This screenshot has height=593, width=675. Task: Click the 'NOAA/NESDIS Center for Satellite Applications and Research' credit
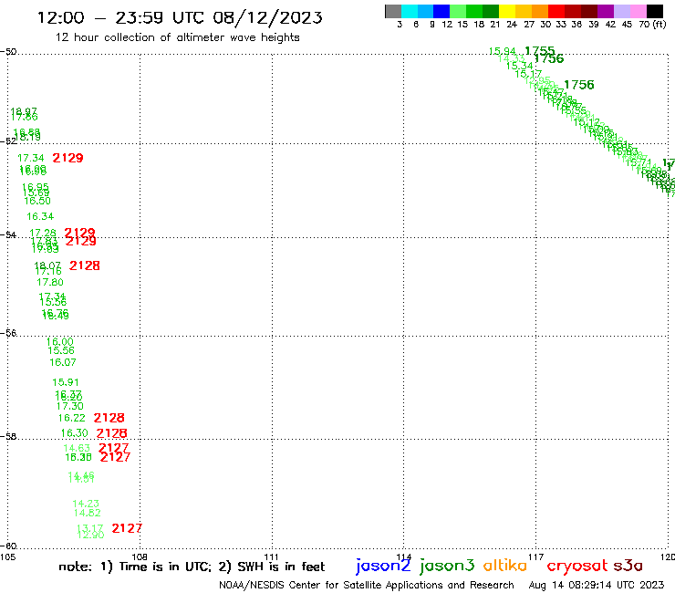pyautogui.click(x=367, y=585)
